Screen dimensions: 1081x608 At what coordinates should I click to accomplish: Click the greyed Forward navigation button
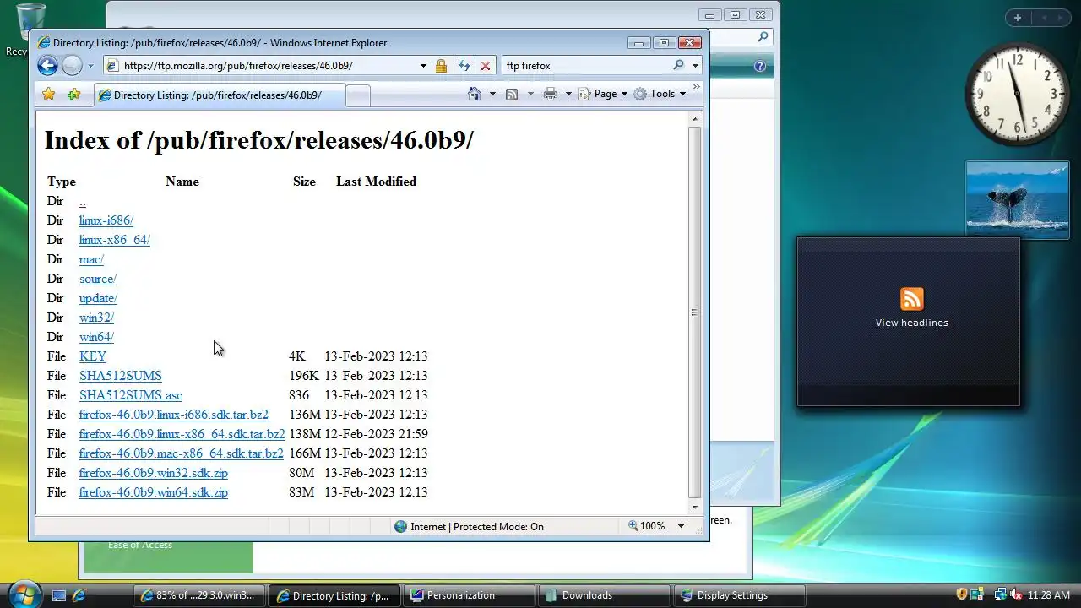tap(73, 65)
